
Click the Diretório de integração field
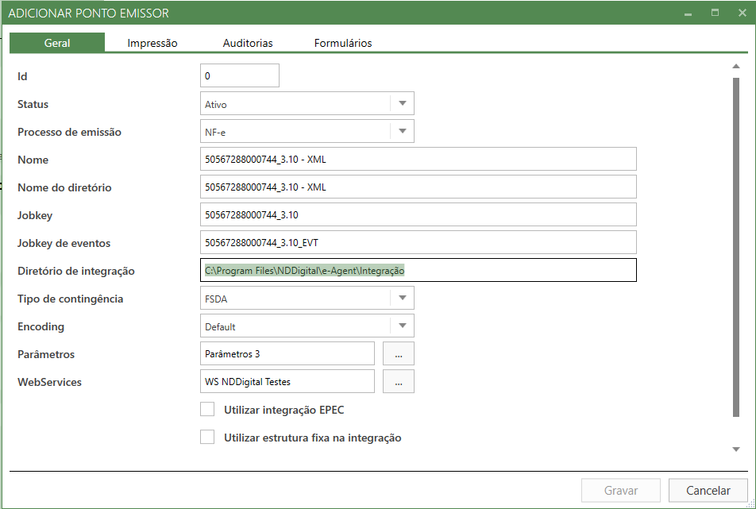coord(418,271)
